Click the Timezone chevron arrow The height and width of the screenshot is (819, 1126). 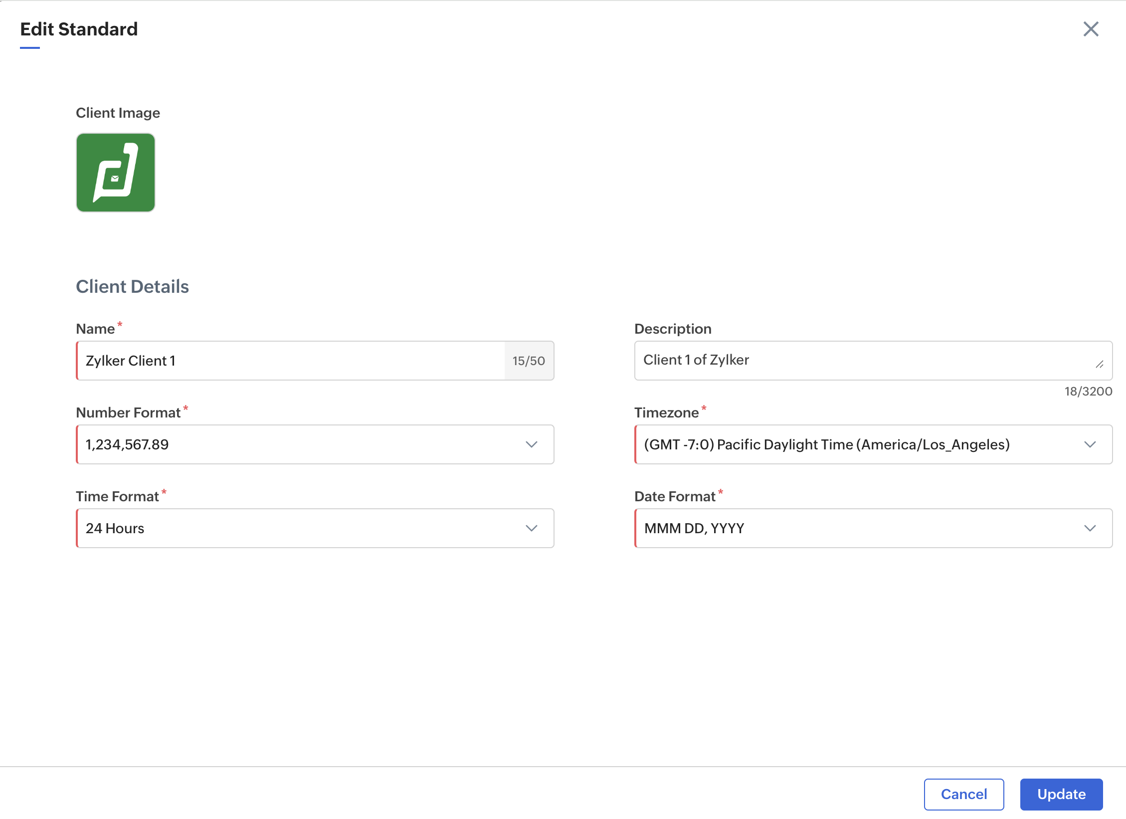point(1090,444)
